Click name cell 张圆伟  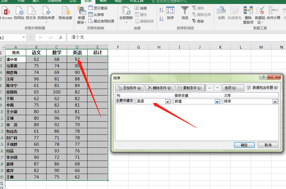point(16,92)
